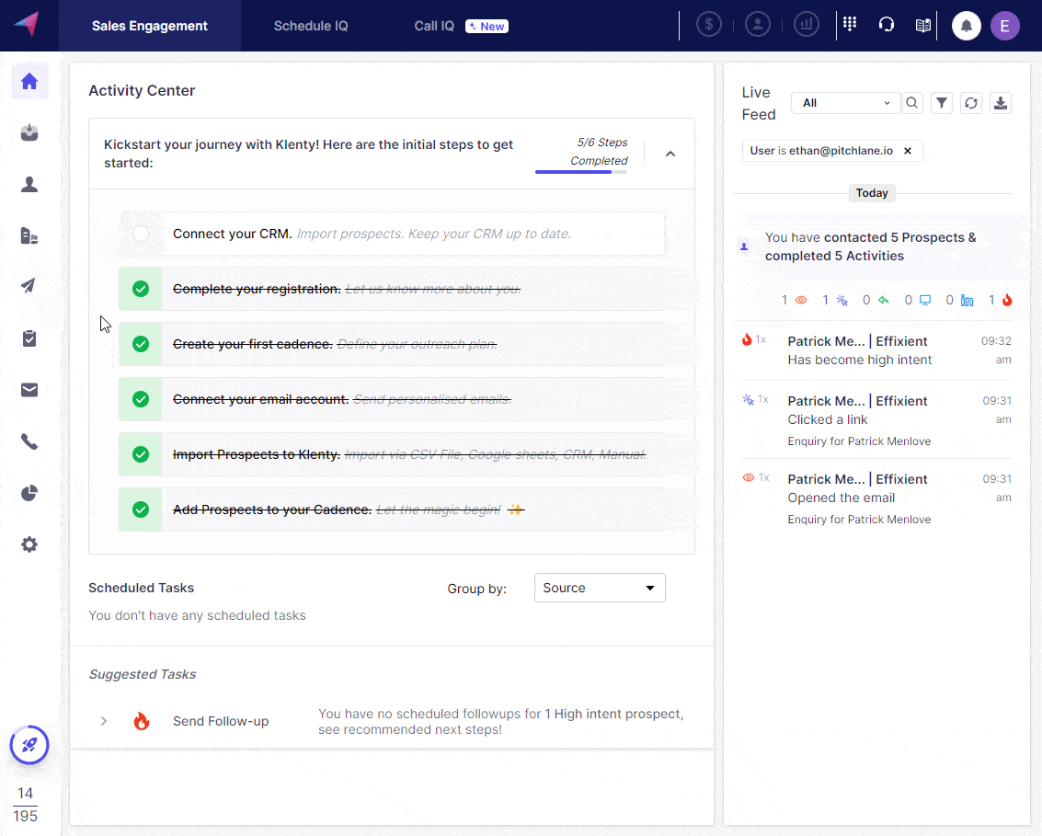1042x836 pixels.
Task: Check the Connect your CRM circle
Action: tap(140, 234)
